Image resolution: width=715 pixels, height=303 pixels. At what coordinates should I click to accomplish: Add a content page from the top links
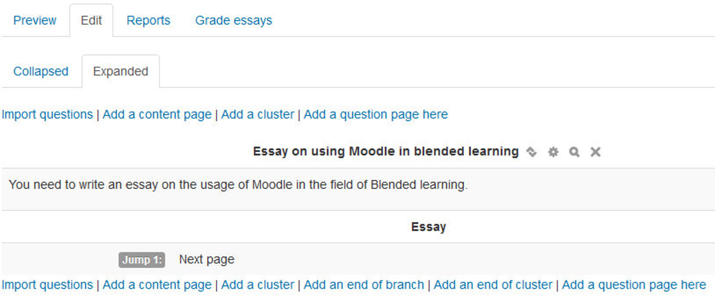click(x=157, y=114)
